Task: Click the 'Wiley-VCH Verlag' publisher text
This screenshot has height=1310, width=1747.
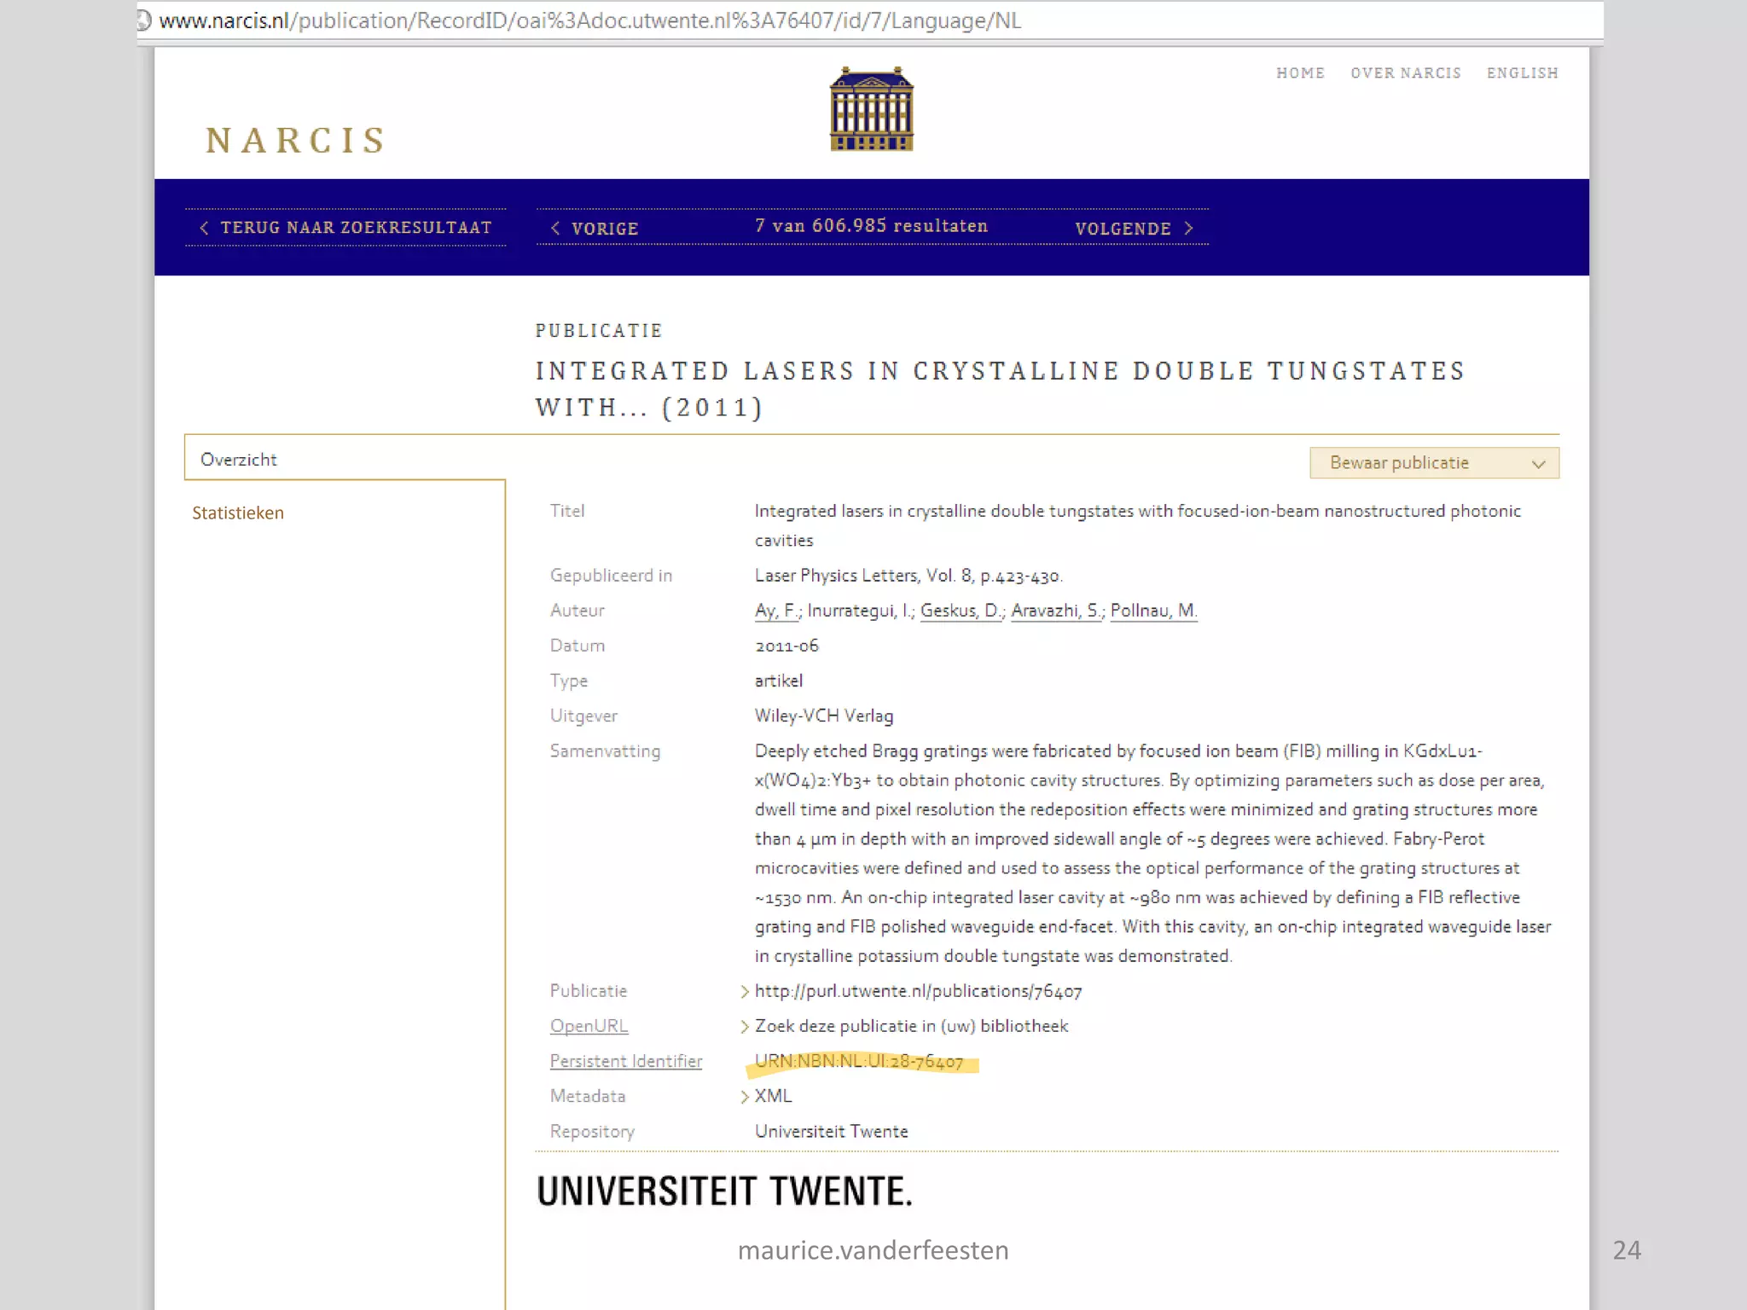Action: tap(824, 716)
